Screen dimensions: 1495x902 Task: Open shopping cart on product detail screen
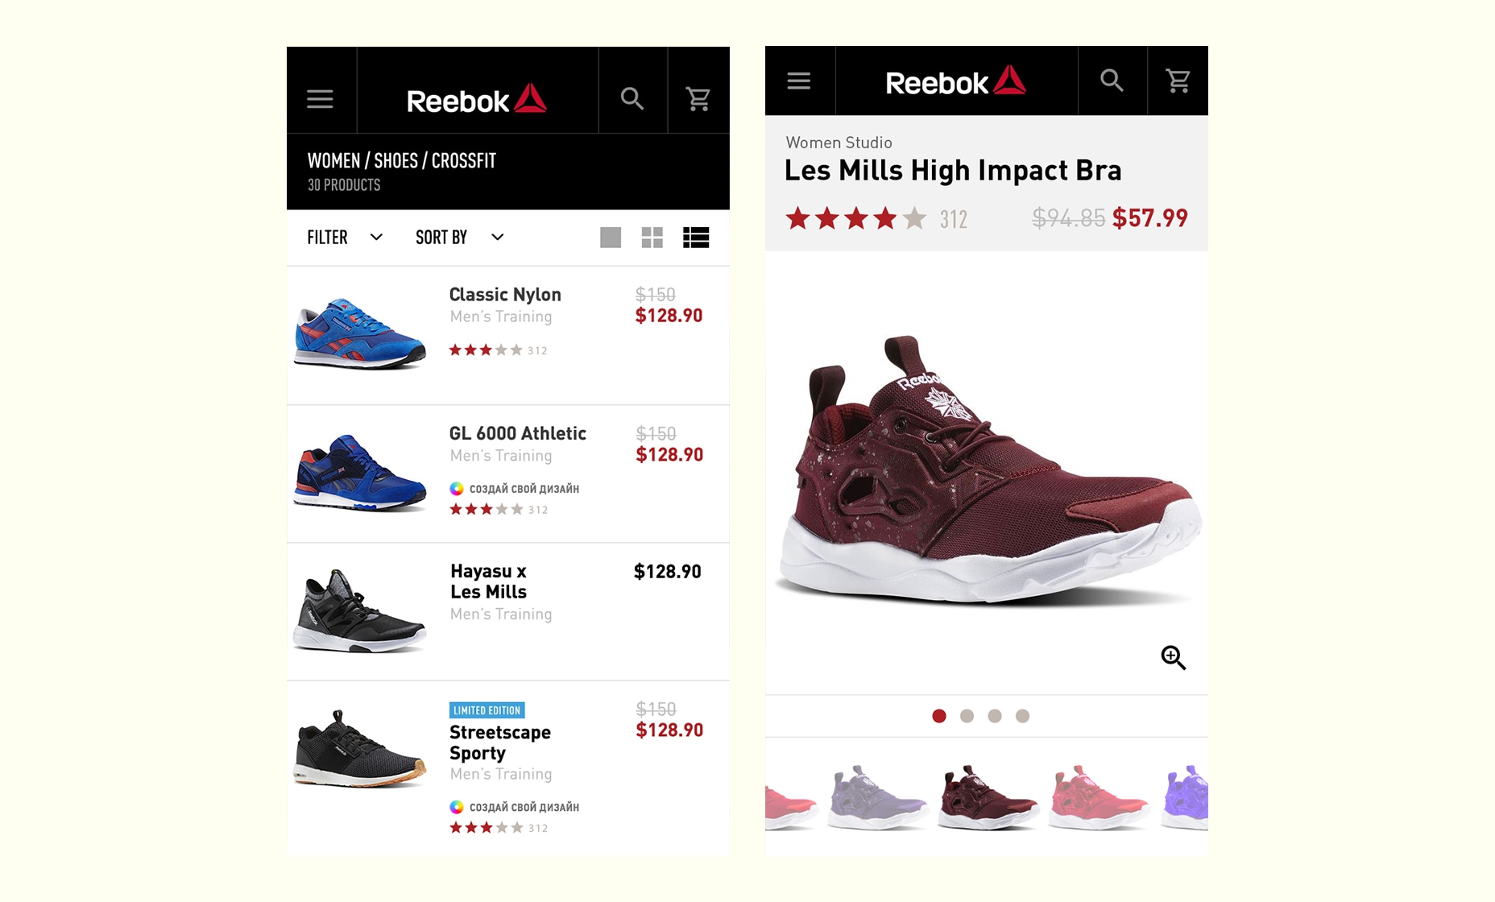pos(1178,81)
